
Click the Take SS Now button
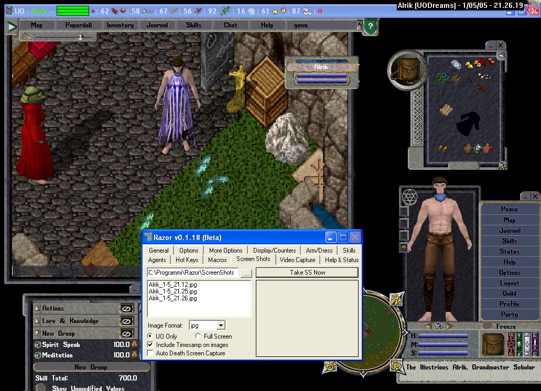click(307, 273)
